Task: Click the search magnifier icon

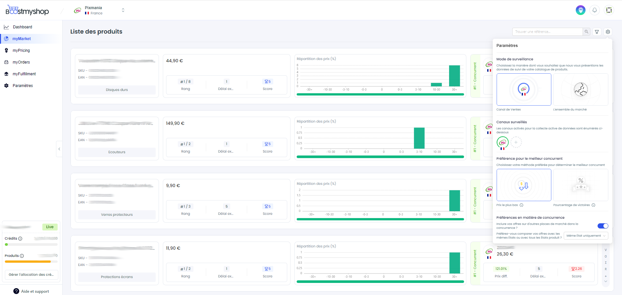Action: [586, 32]
